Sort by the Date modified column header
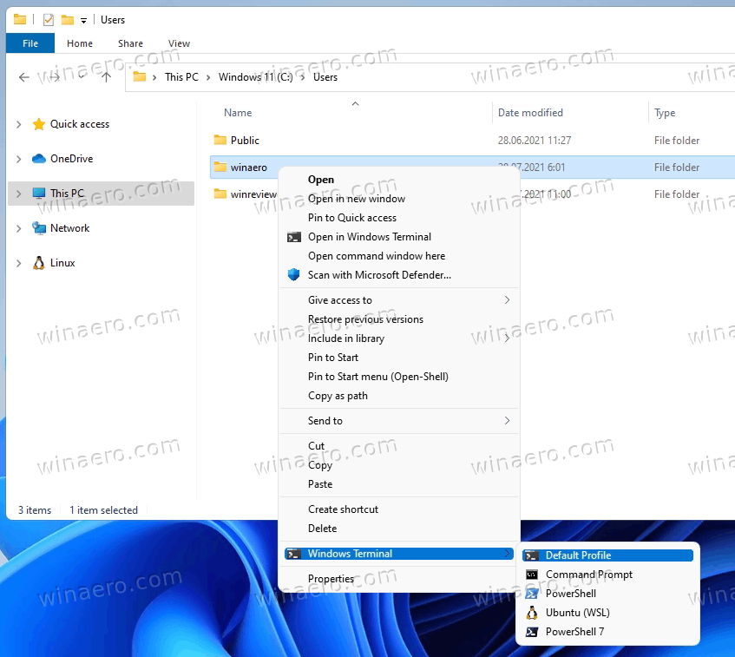 point(530,113)
